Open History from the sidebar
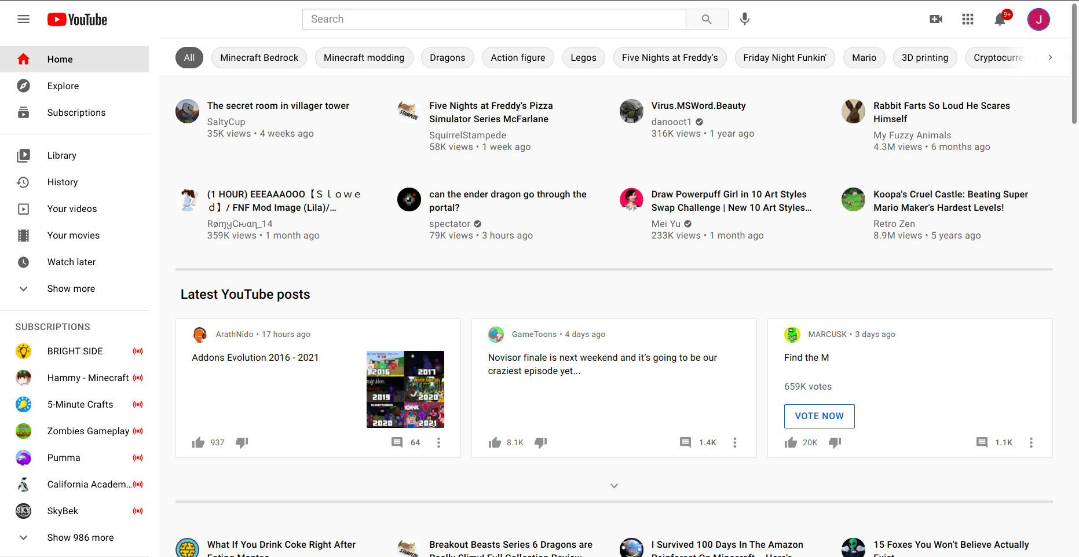The image size is (1079, 557). tap(62, 182)
